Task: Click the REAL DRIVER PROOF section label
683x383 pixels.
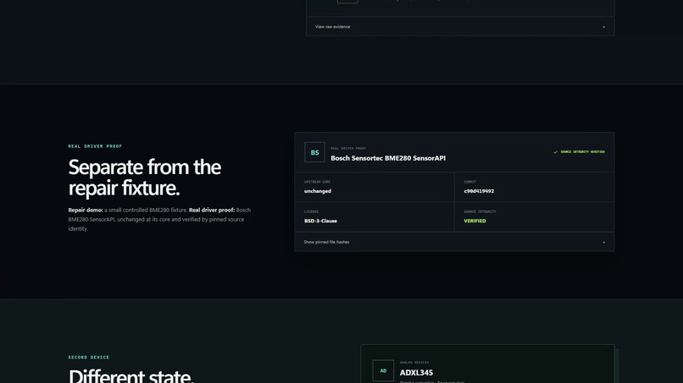Action: 95,146
